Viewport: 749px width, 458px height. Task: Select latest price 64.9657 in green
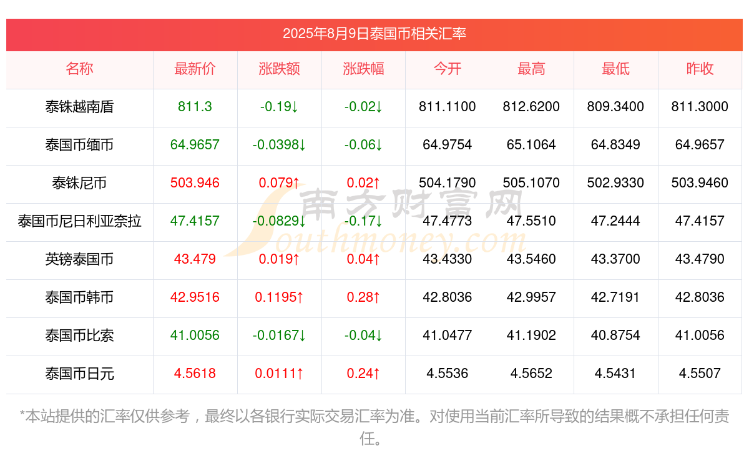(x=195, y=145)
